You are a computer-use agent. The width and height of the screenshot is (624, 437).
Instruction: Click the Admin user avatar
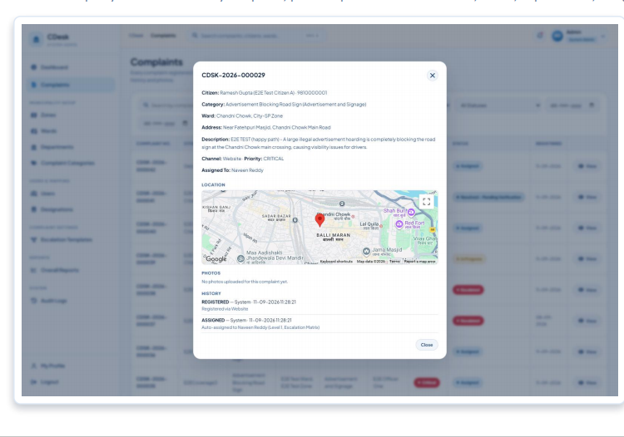557,36
